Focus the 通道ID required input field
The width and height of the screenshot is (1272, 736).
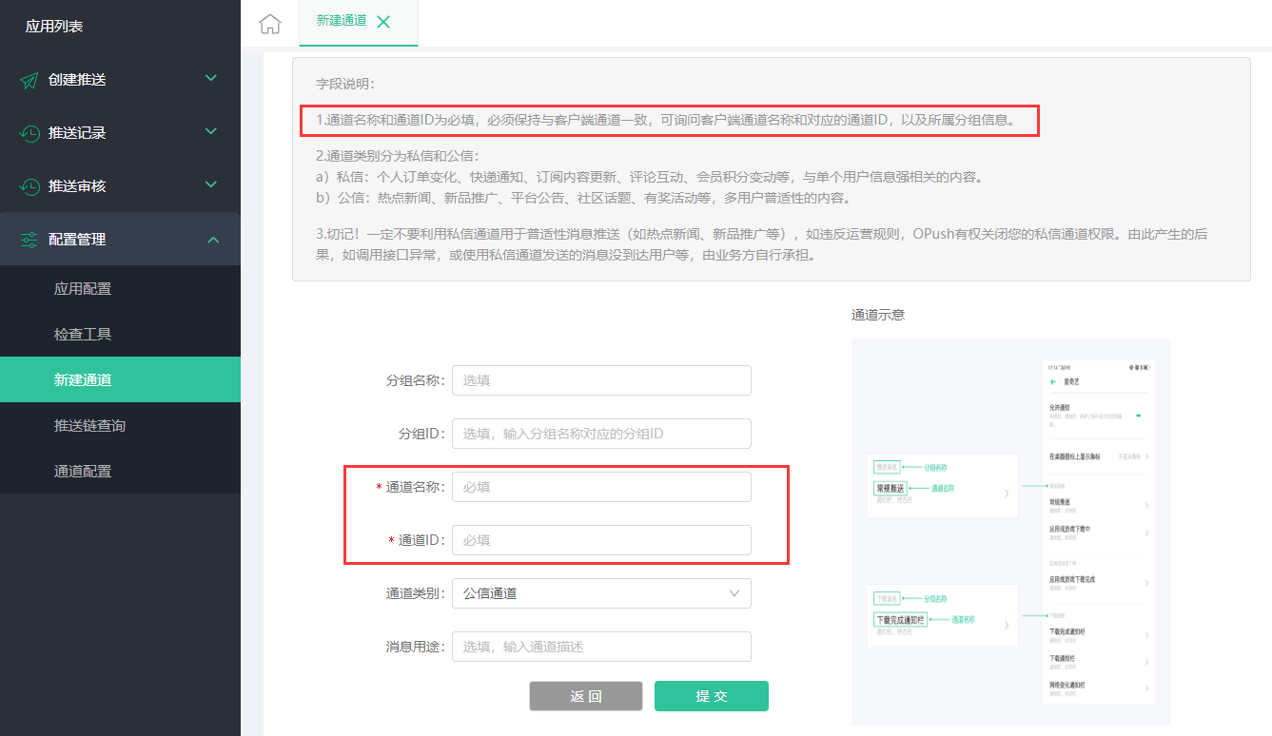tap(601, 540)
